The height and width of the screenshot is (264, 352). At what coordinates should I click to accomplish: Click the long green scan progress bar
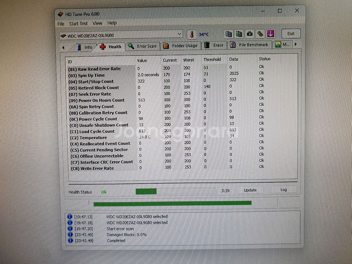pos(172,203)
